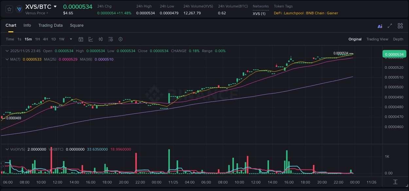Screen dimensions: 409x191
Task: Favorite XVS/BTC with the star icon
Action: click(9, 9)
